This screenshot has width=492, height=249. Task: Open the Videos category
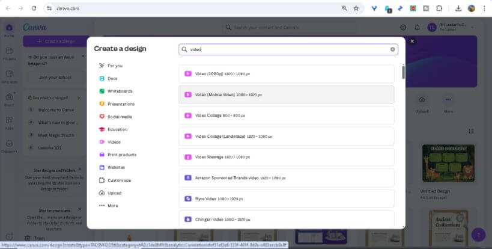pyautogui.click(x=110, y=142)
